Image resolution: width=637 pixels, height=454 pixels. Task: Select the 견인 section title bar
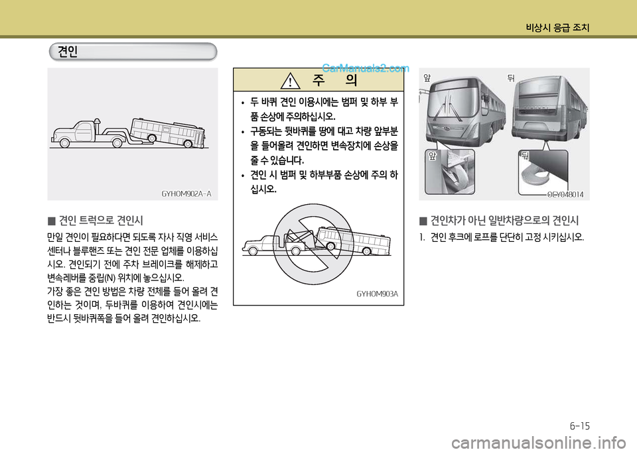pyautogui.click(x=133, y=51)
